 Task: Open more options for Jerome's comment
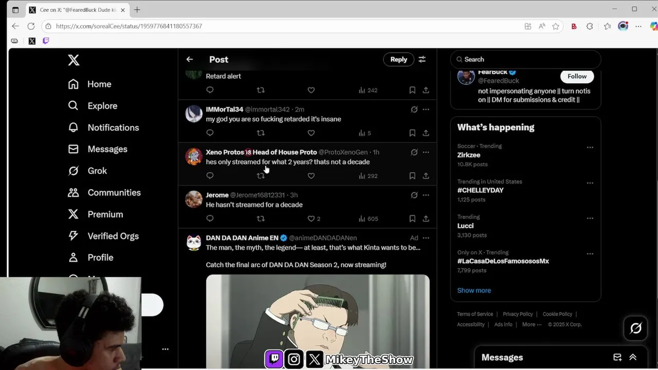[426, 195]
